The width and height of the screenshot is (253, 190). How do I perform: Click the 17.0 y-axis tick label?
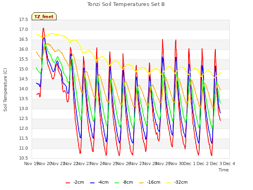point(24,30)
